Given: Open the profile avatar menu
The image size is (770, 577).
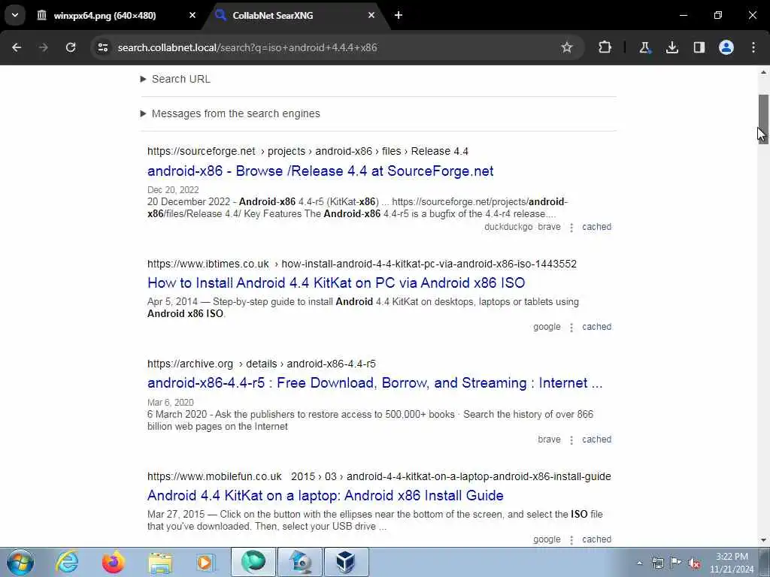Looking at the screenshot, I should [726, 47].
